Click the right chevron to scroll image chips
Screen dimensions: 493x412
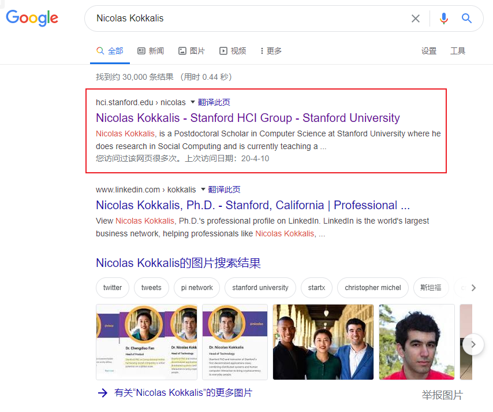click(x=473, y=288)
